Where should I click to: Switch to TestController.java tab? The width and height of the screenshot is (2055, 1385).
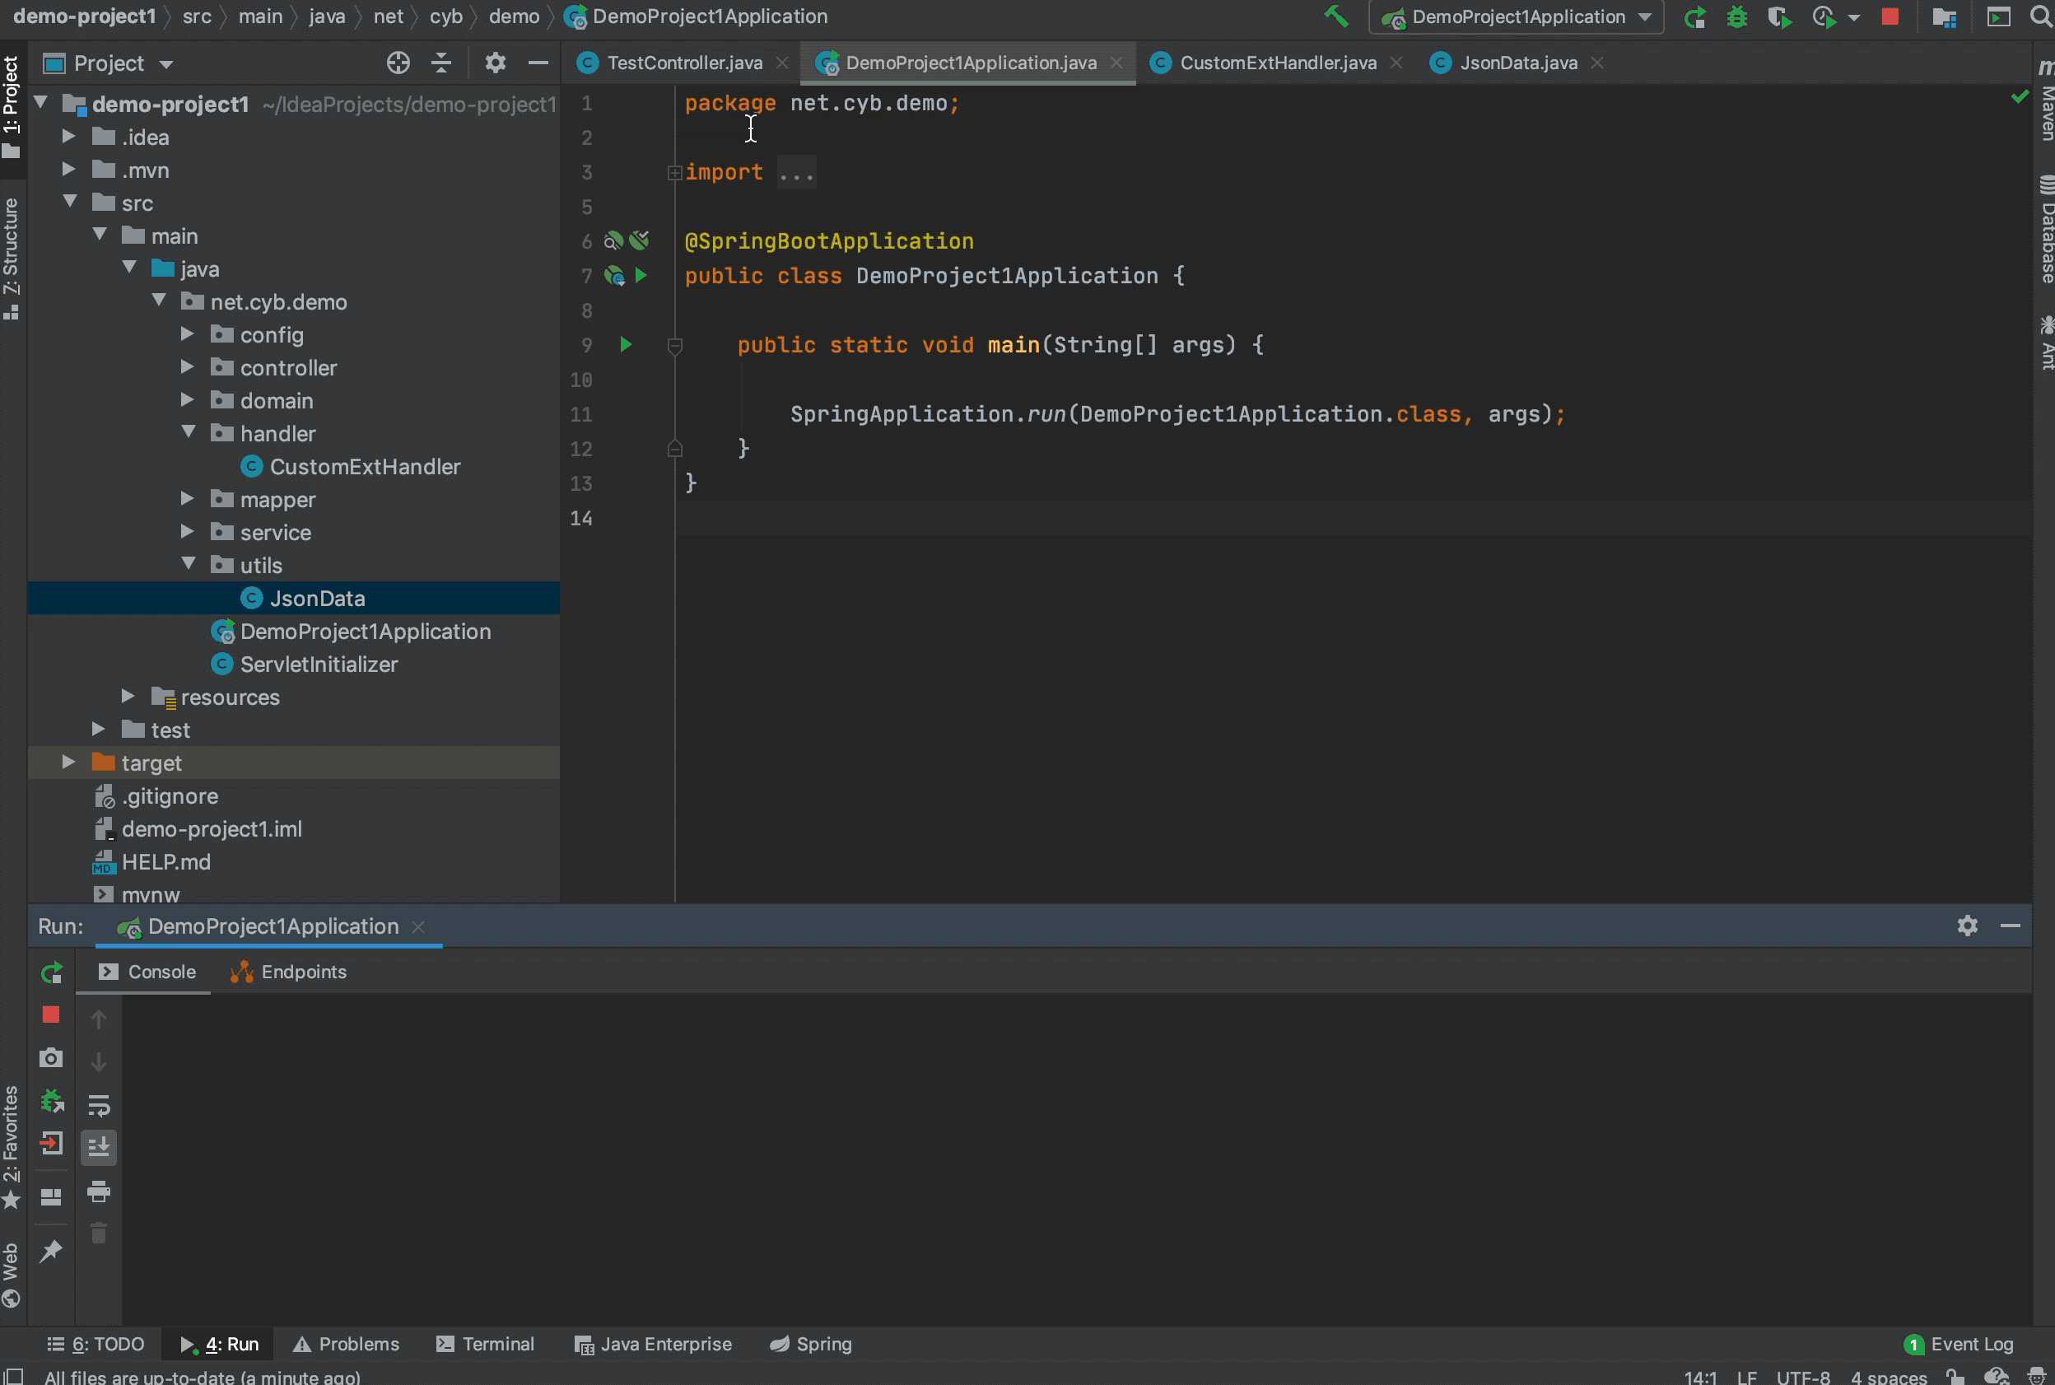(x=683, y=63)
